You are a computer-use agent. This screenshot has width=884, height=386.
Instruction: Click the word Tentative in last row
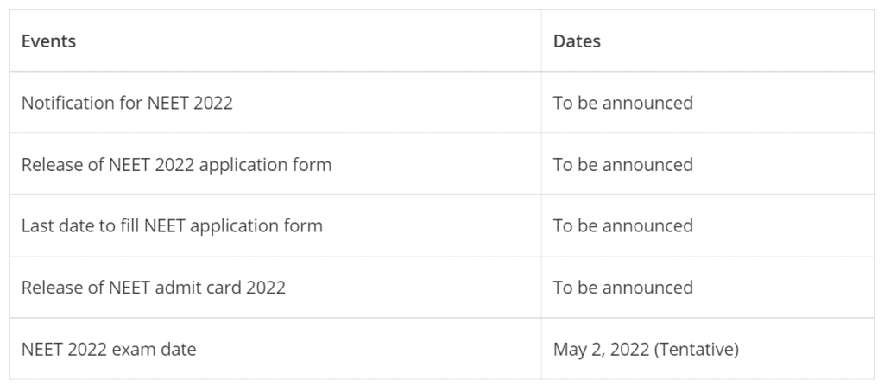click(x=697, y=350)
